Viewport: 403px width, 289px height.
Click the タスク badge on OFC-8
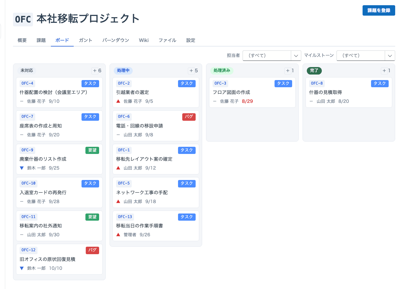[x=380, y=84]
